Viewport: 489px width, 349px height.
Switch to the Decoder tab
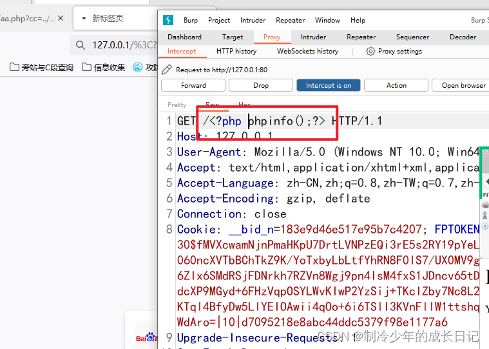[x=463, y=37]
